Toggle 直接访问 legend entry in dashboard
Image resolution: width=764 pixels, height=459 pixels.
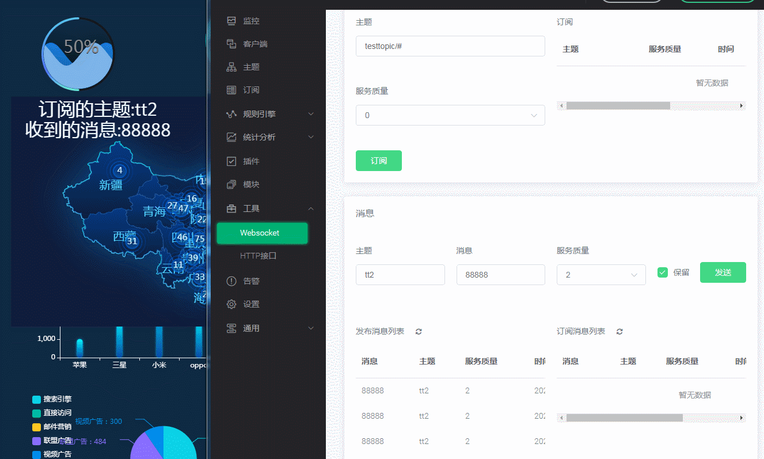pyautogui.click(x=52, y=413)
